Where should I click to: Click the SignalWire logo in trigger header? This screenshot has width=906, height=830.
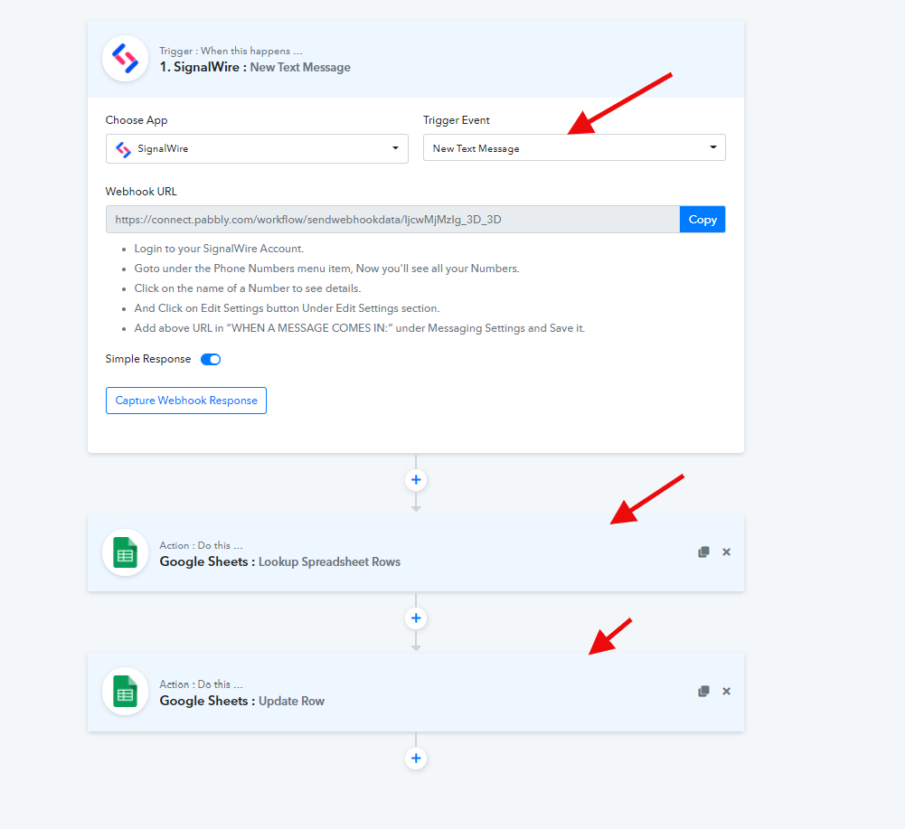coord(125,59)
